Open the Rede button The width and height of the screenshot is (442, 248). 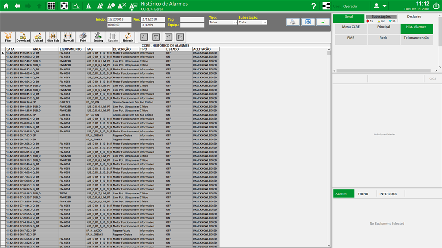pyautogui.click(x=384, y=40)
